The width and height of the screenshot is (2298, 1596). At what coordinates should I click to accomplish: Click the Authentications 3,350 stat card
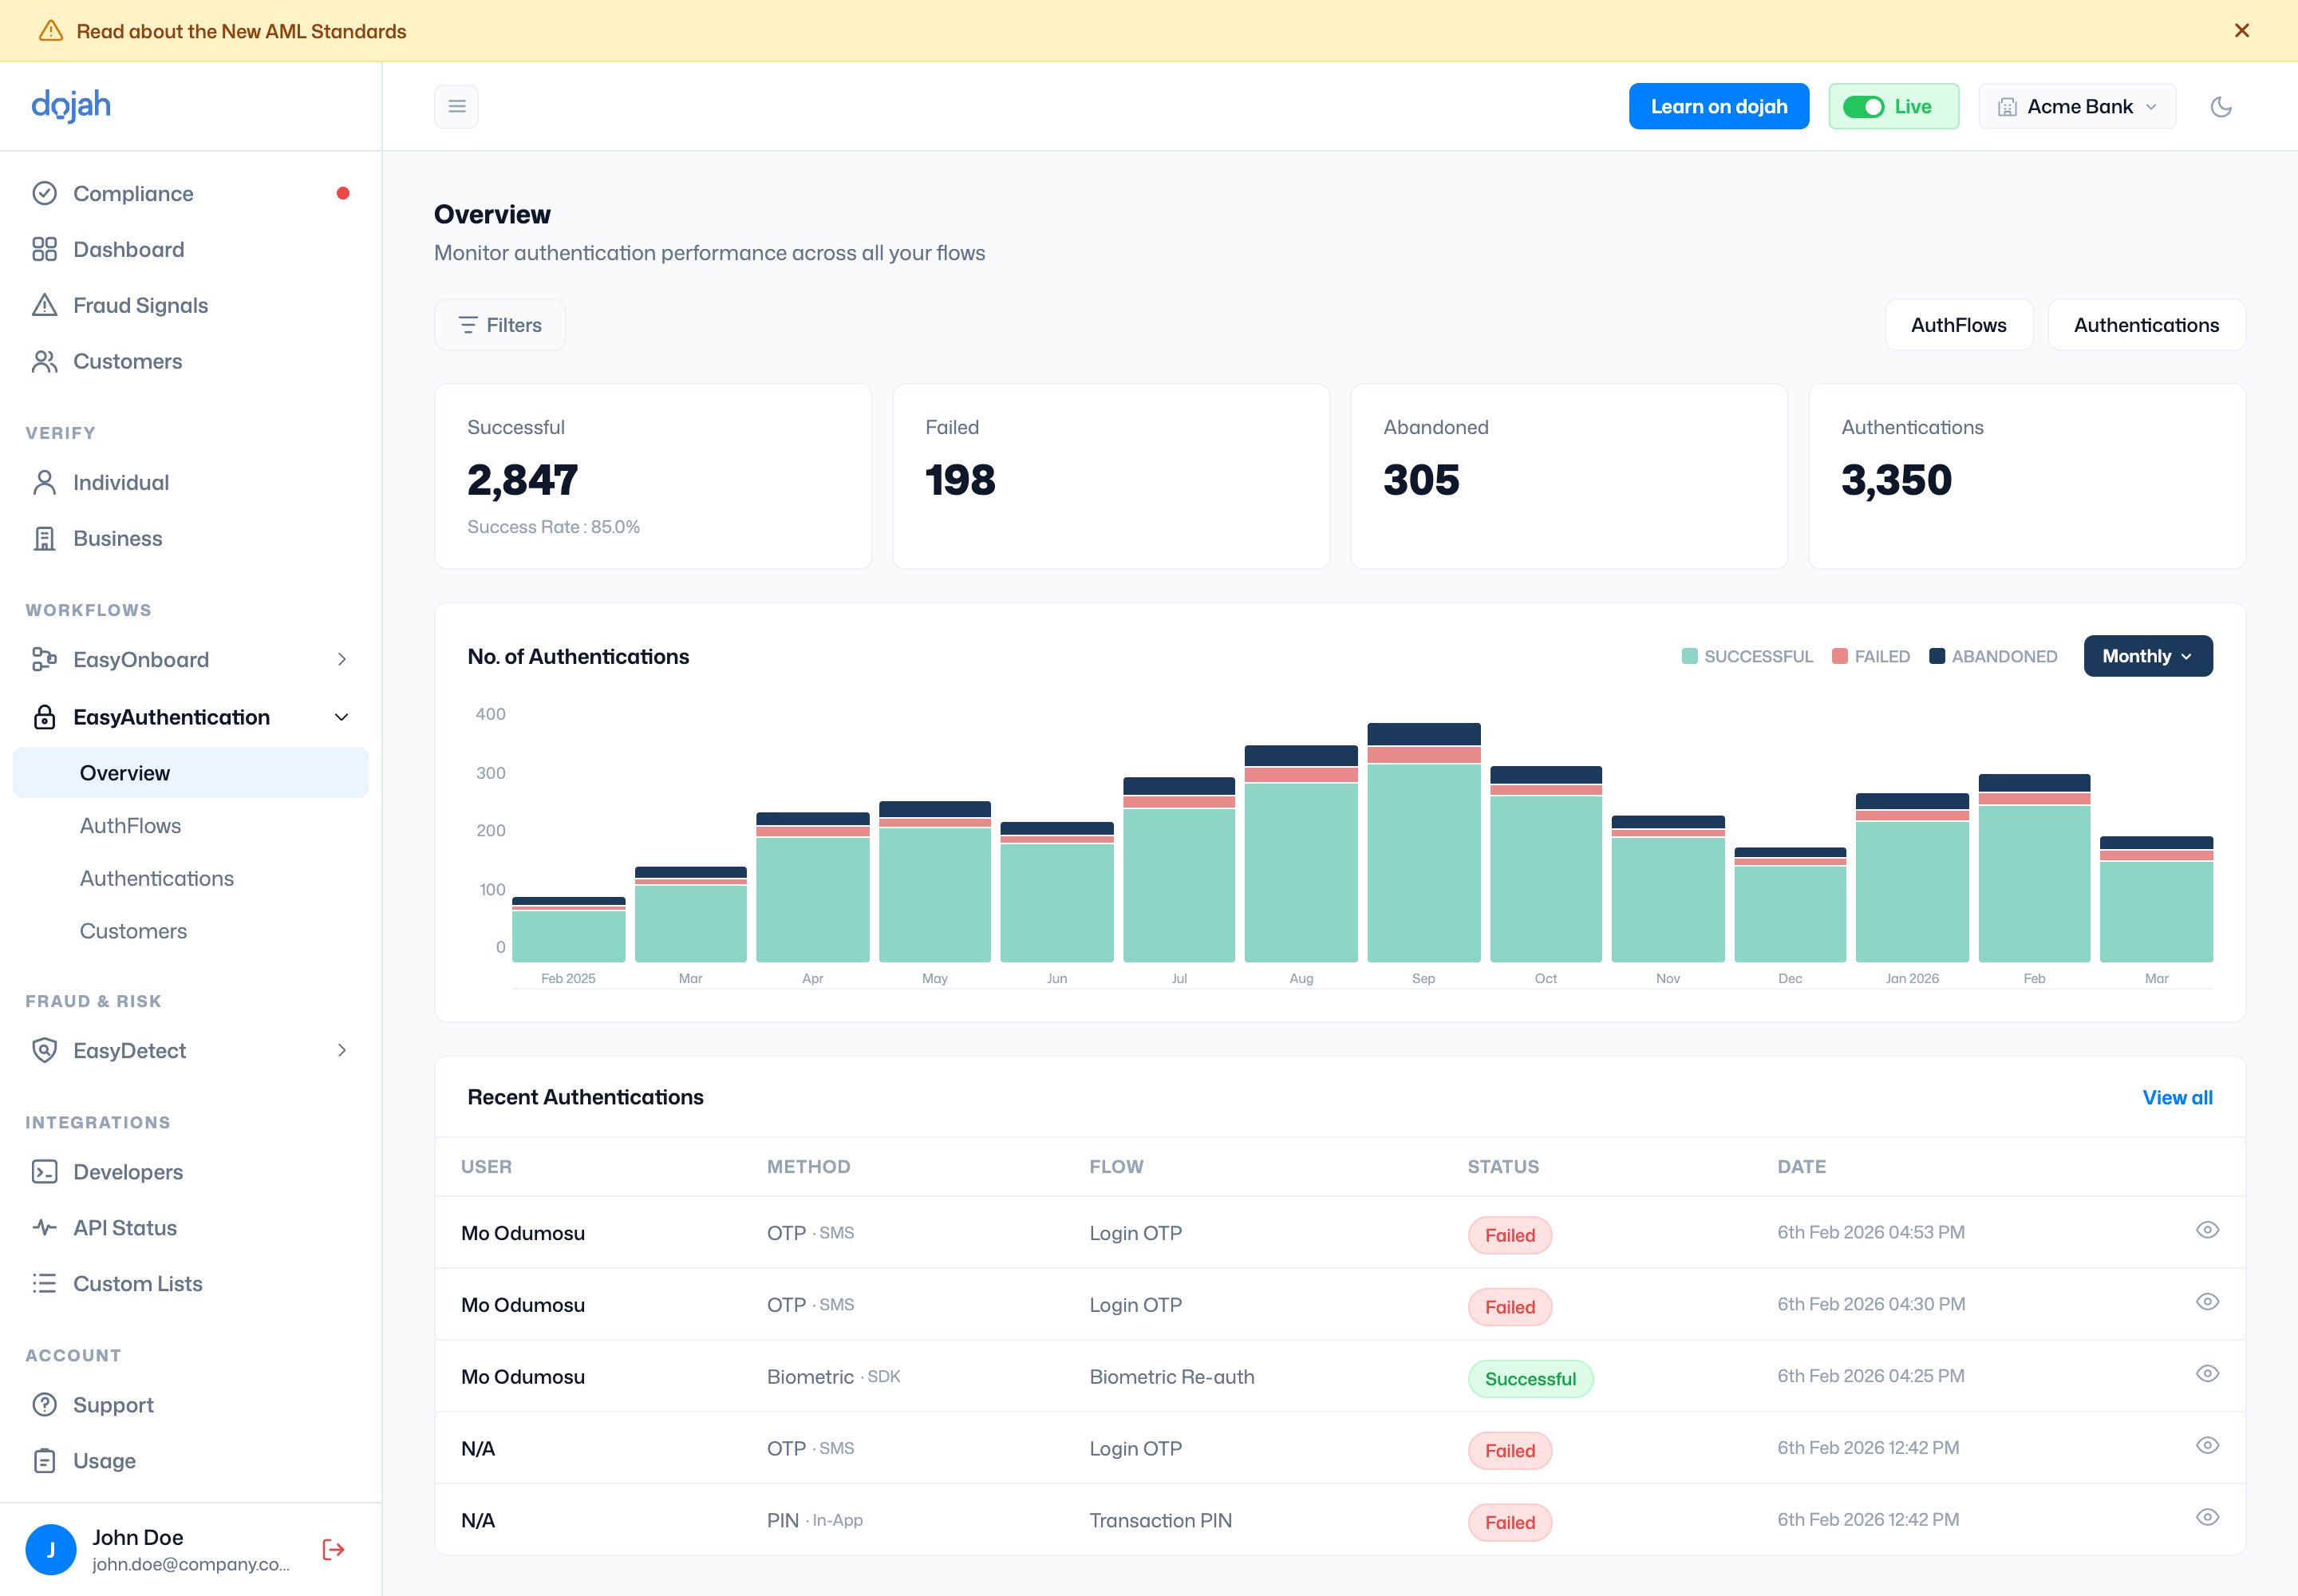click(2027, 476)
